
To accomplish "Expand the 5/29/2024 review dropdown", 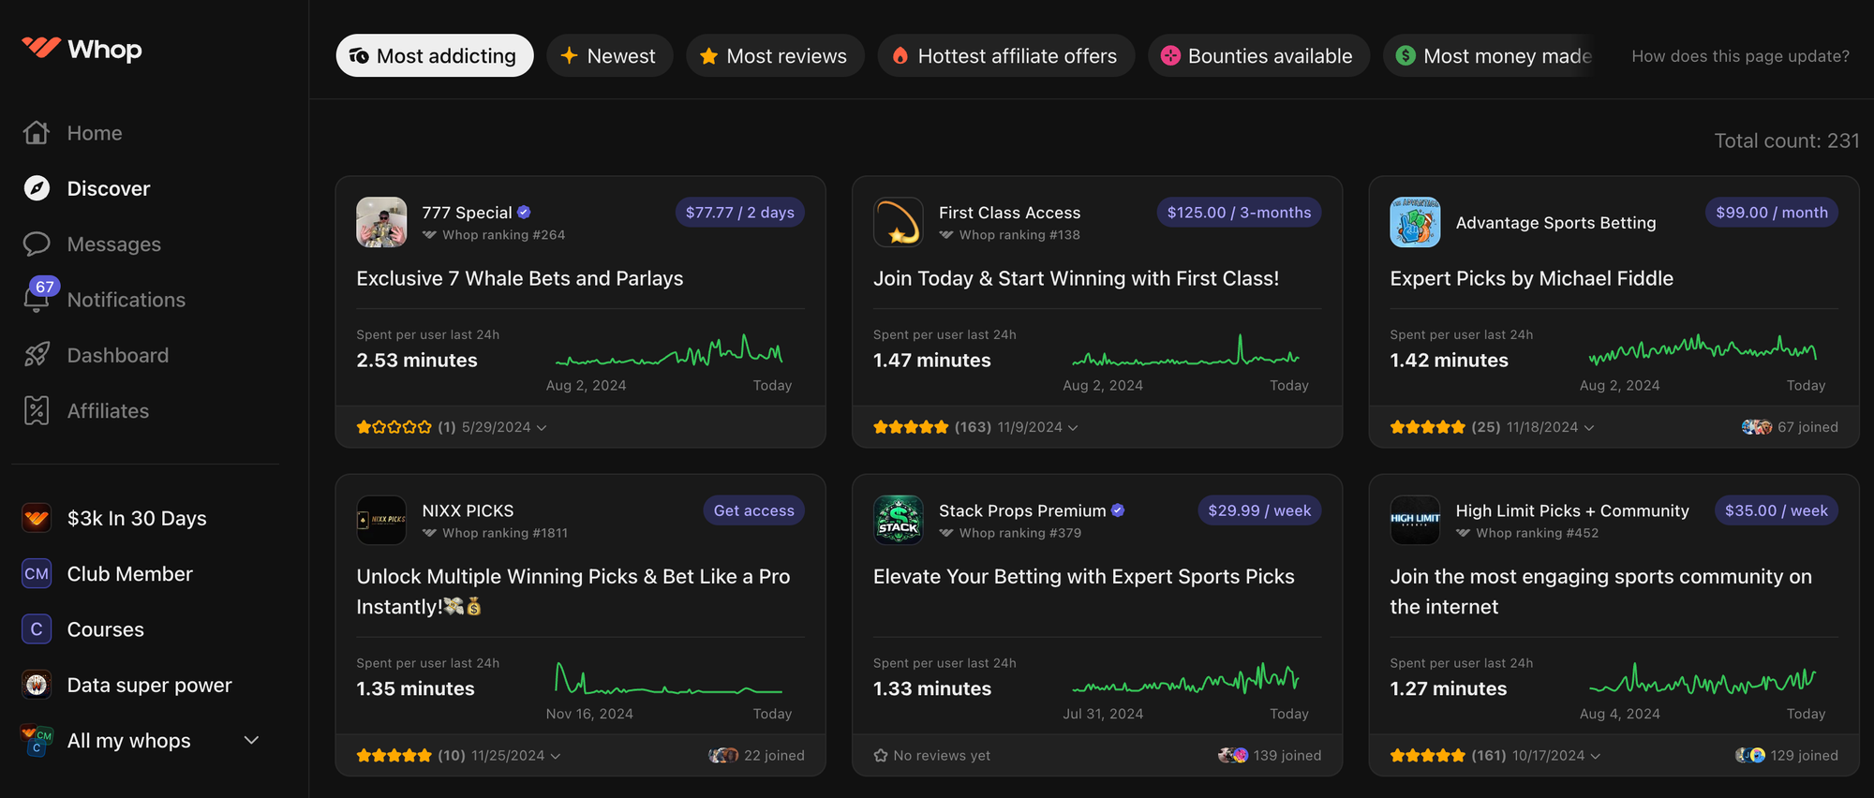I will pyautogui.click(x=542, y=428).
